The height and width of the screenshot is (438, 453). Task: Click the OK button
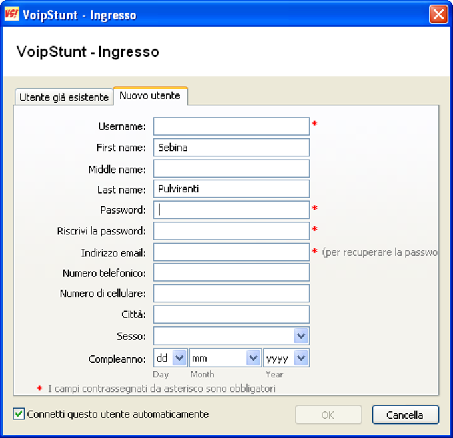pyautogui.click(x=328, y=415)
